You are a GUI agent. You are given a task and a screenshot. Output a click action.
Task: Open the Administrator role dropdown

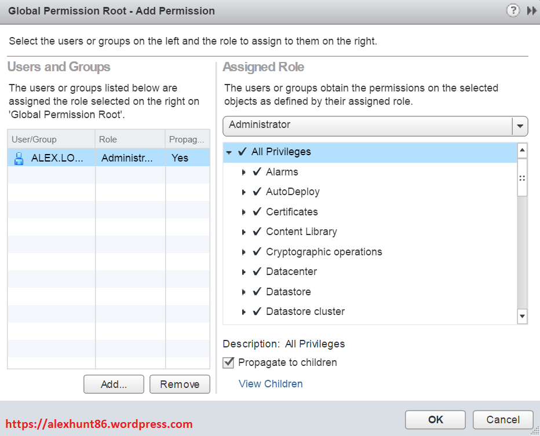click(520, 125)
